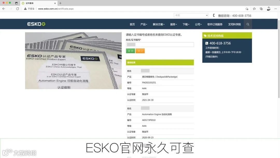Image resolution: width=280 pixels, height=158 pixels.
Task: Click the 查询结果 header bar
Action: pos(160,62)
